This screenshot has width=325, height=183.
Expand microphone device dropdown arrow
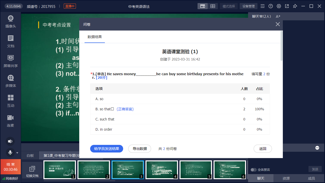[17, 153]
